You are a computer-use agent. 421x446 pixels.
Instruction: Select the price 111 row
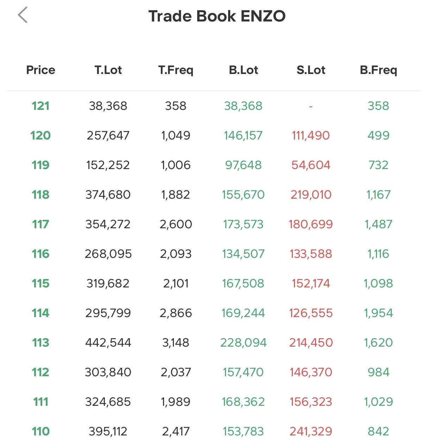[40, 402]
